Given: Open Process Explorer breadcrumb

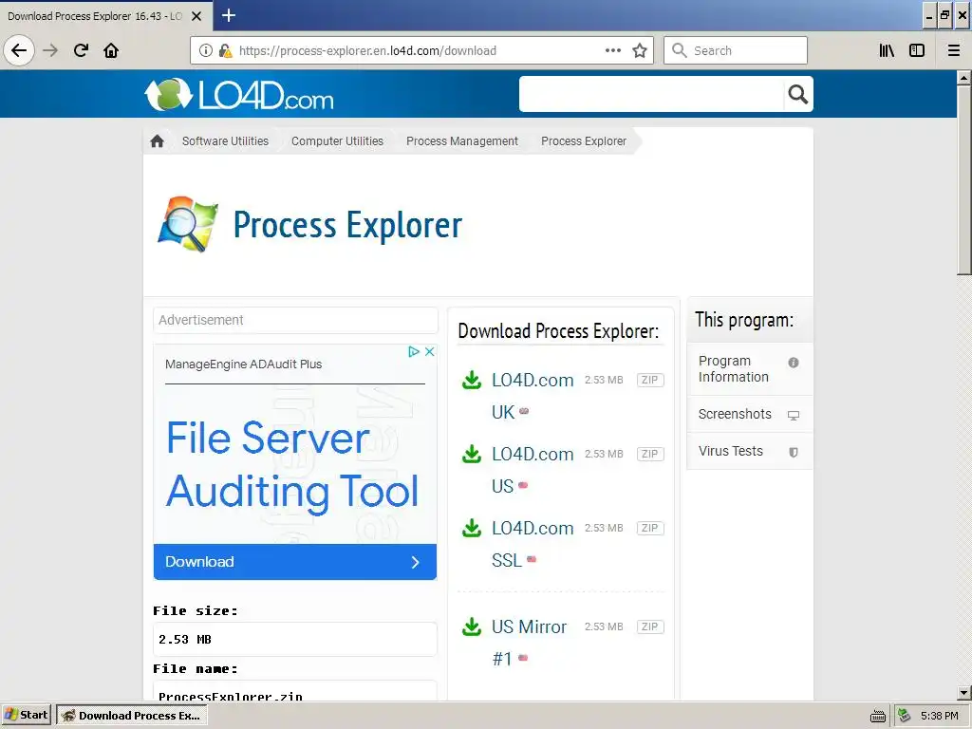Looking at the screenshot, I should tap(584, 141).
